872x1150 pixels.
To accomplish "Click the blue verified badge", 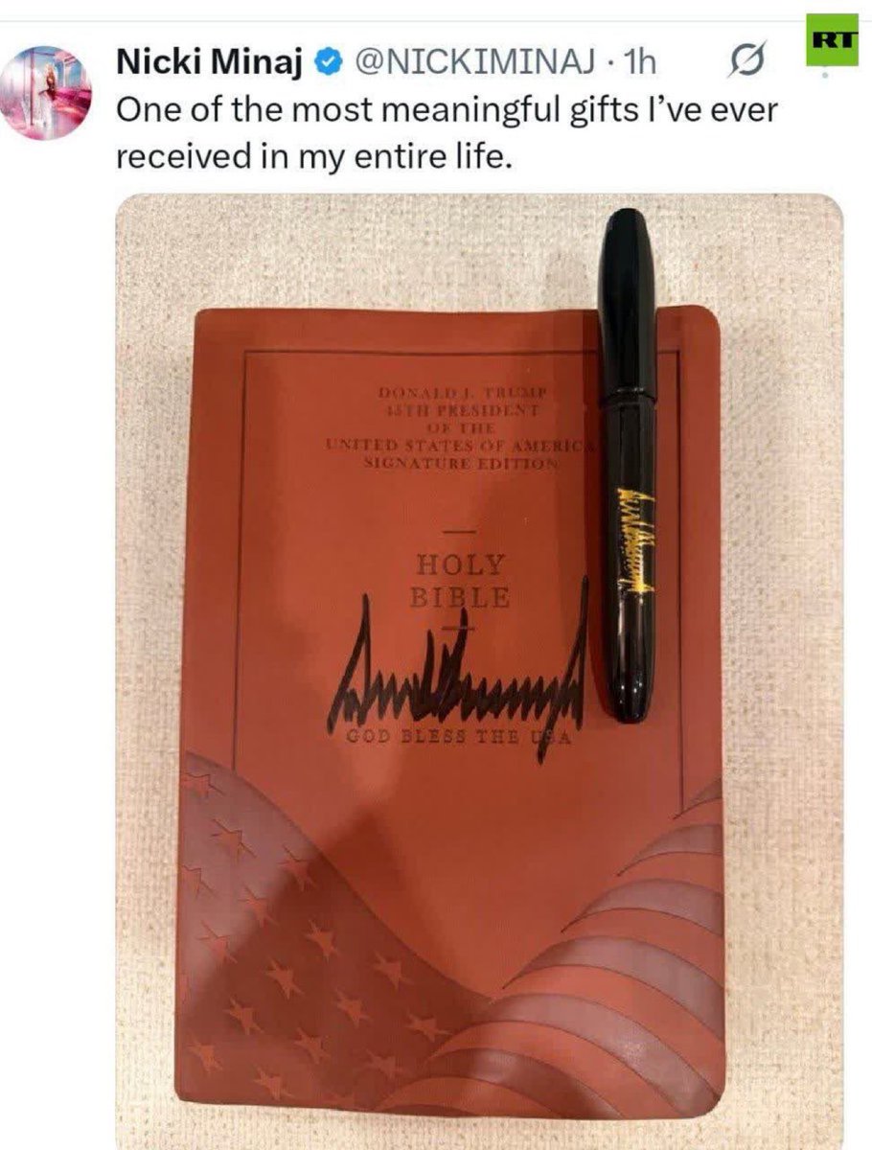I will pyautogui.click(x=328, y=64).
